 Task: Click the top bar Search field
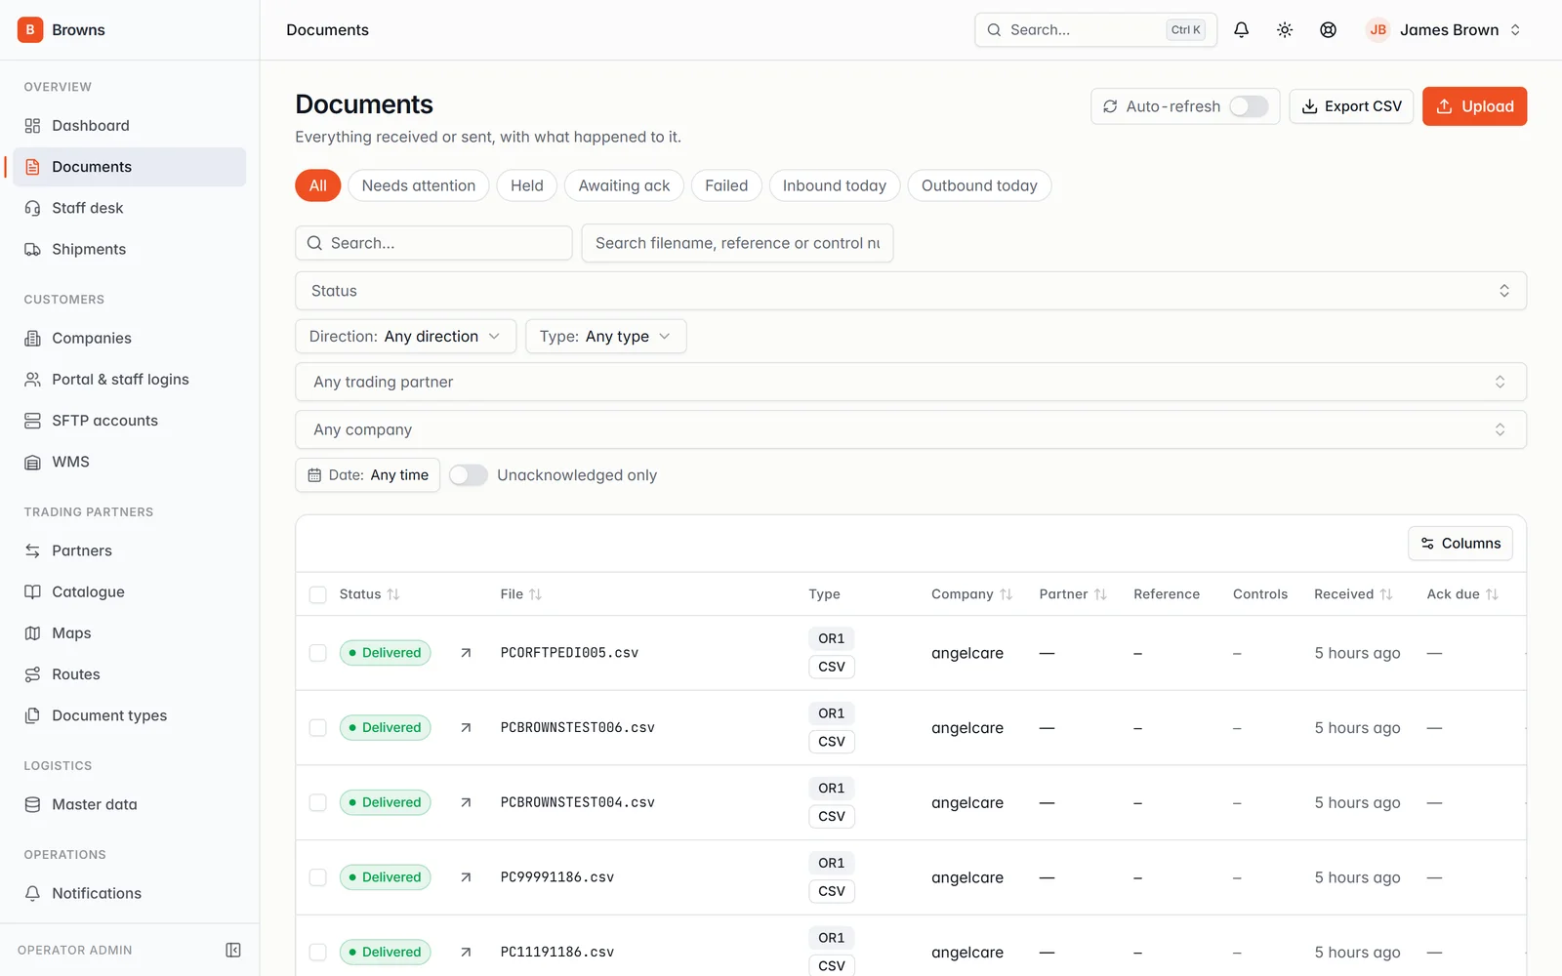pyautogui.click(x=1095, y=30)
